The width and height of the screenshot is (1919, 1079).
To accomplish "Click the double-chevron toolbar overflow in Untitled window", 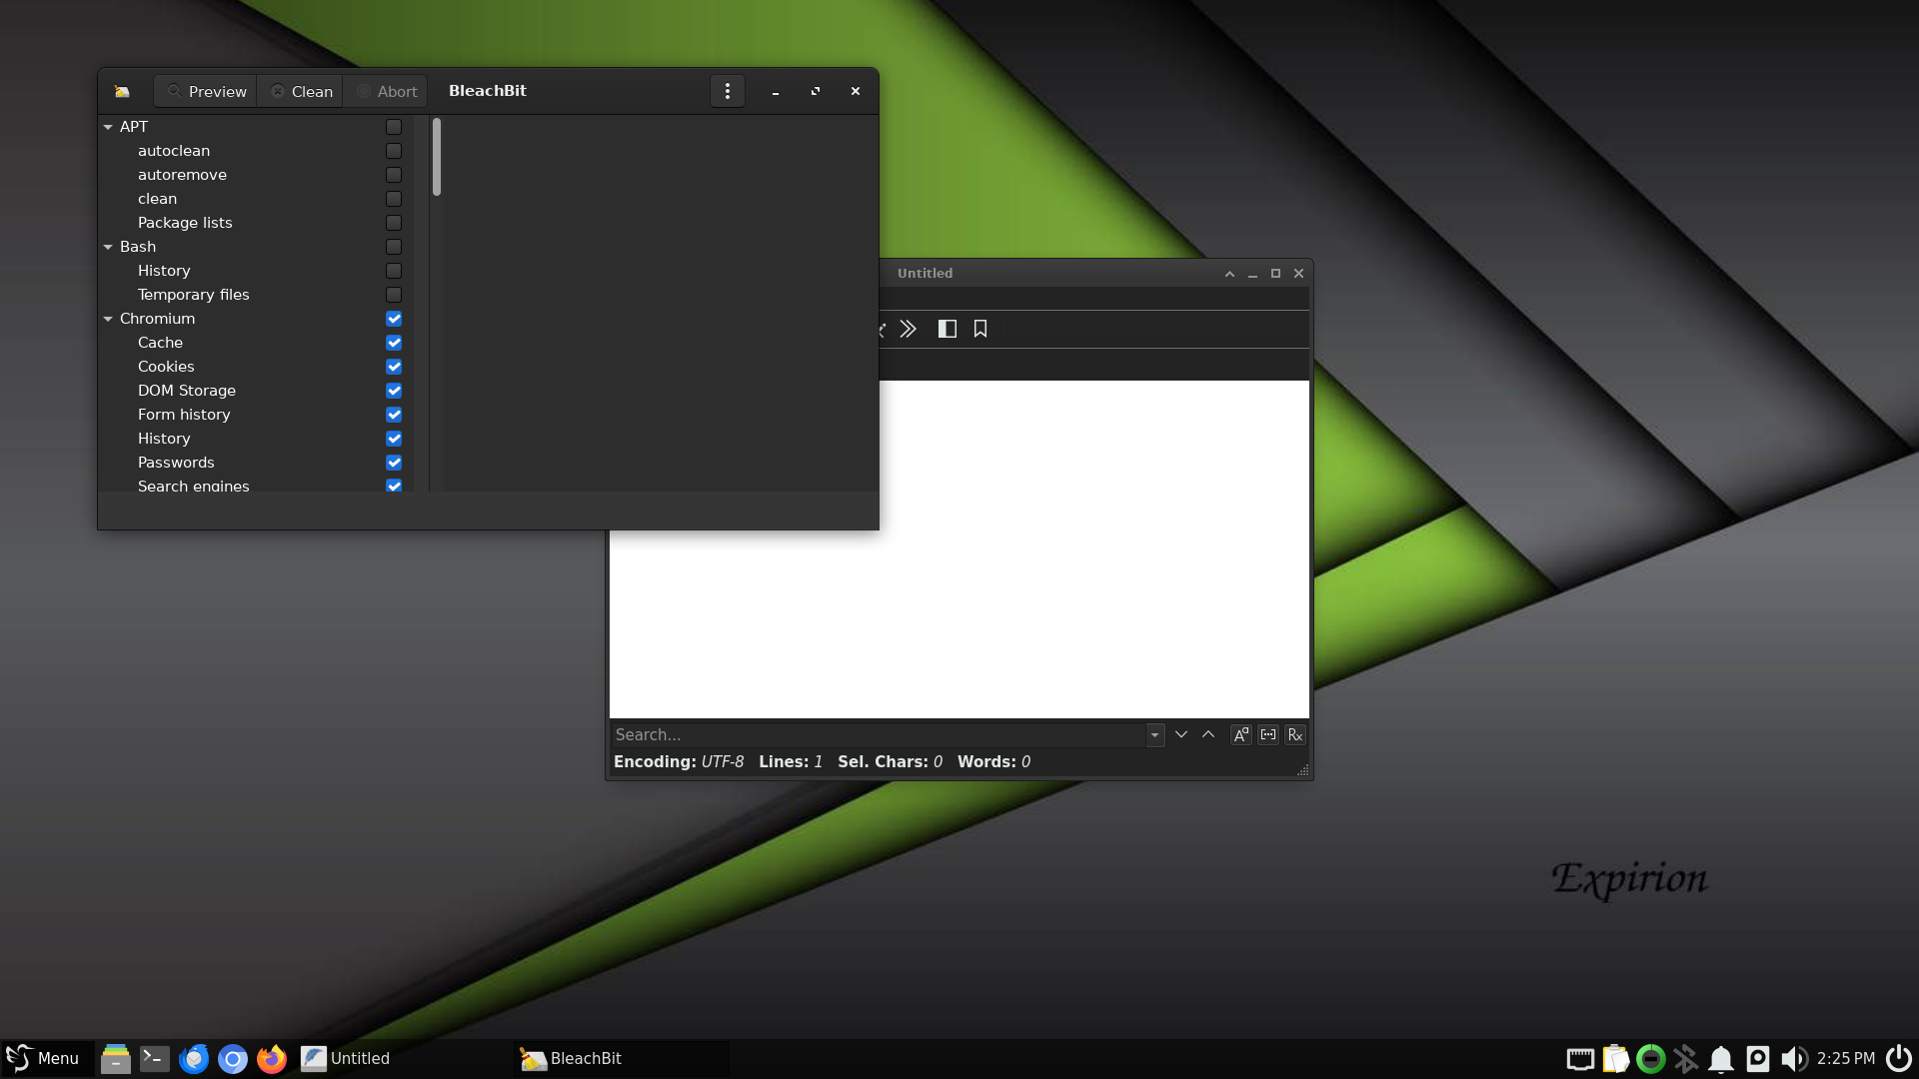I will point(908,329).
